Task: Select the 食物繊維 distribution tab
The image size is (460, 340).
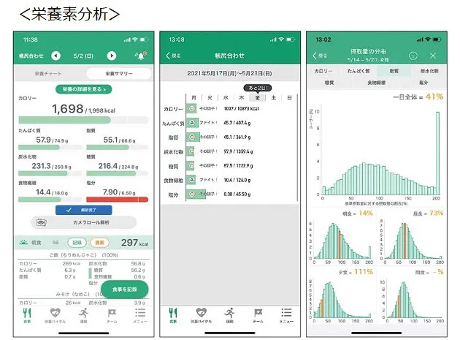Action: coord(376,83)
